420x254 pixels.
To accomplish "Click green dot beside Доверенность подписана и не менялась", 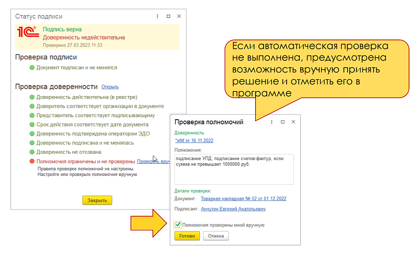I will (x=32, y=143).
